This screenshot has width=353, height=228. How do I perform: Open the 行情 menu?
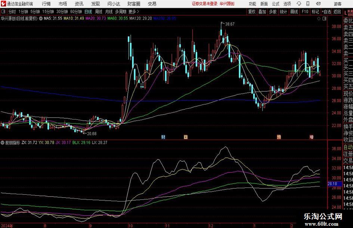point(46,4)
